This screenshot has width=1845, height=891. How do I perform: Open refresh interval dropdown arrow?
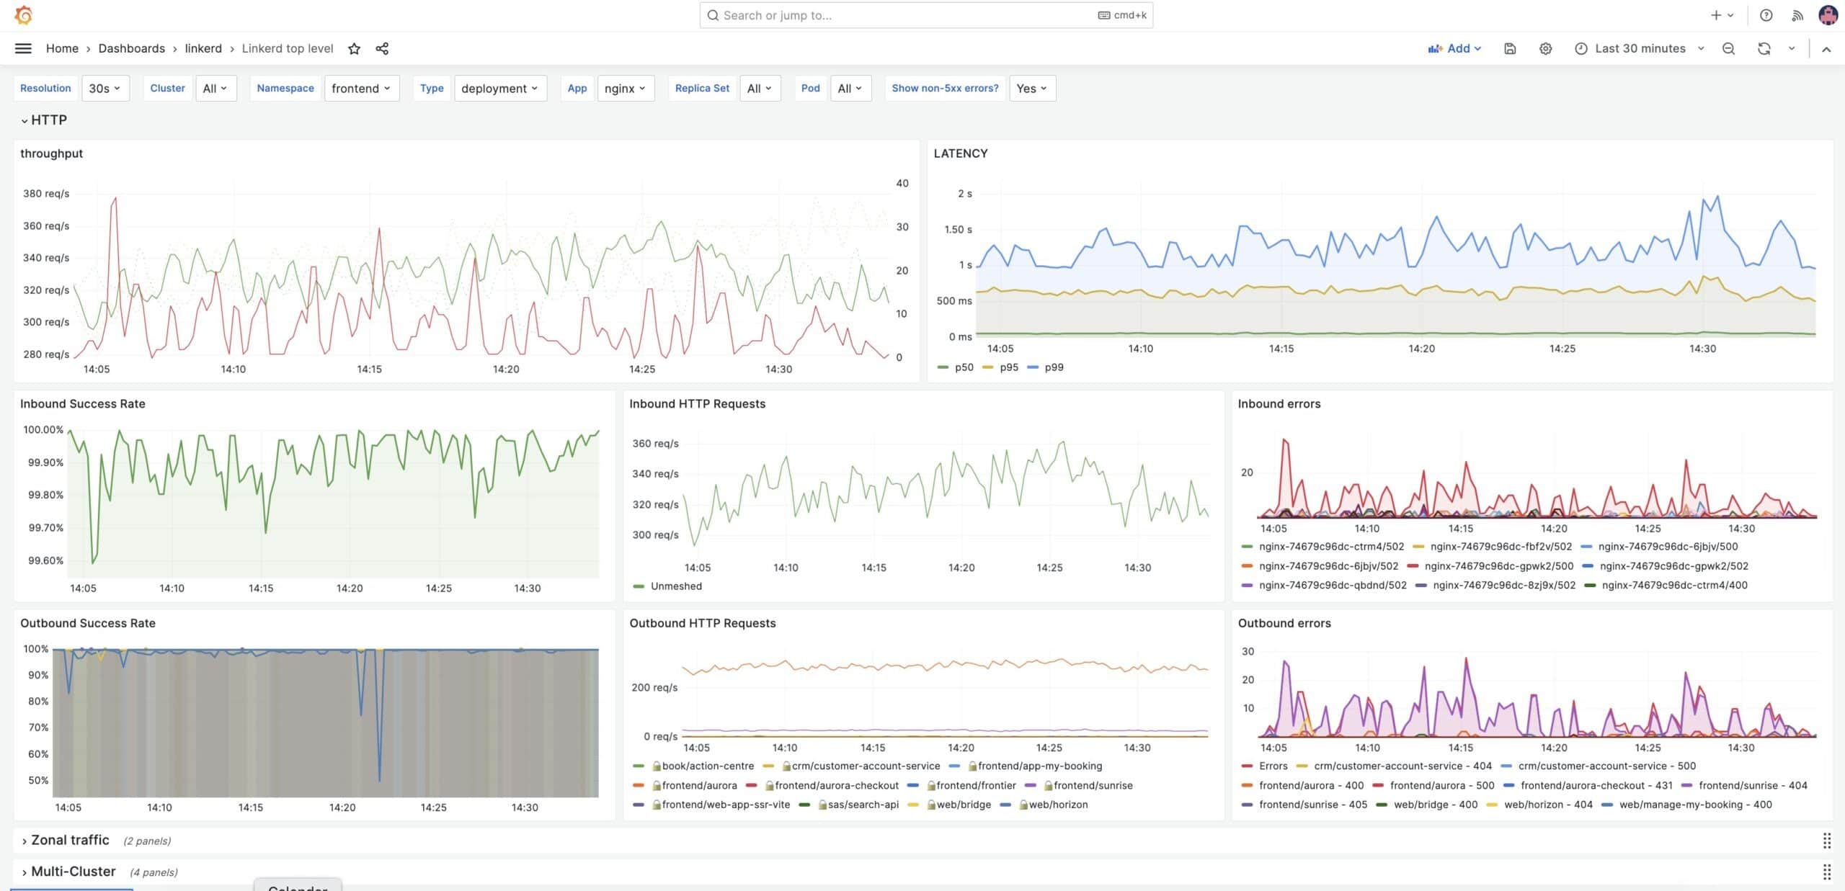point(1792,48)
